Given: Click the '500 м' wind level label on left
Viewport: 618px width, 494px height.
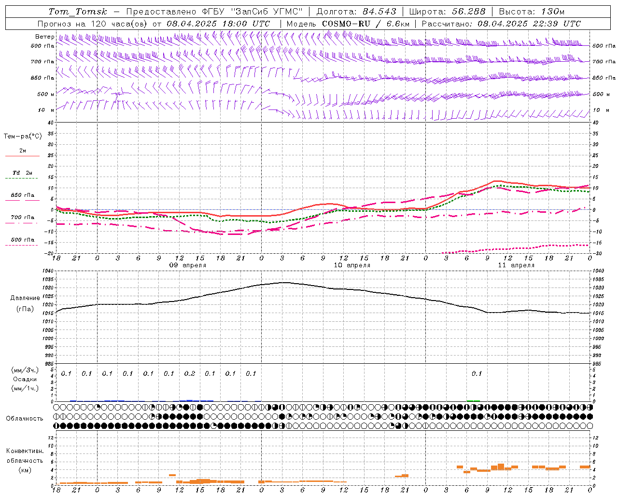Looking at the screenshot, I should pos(46,94).
